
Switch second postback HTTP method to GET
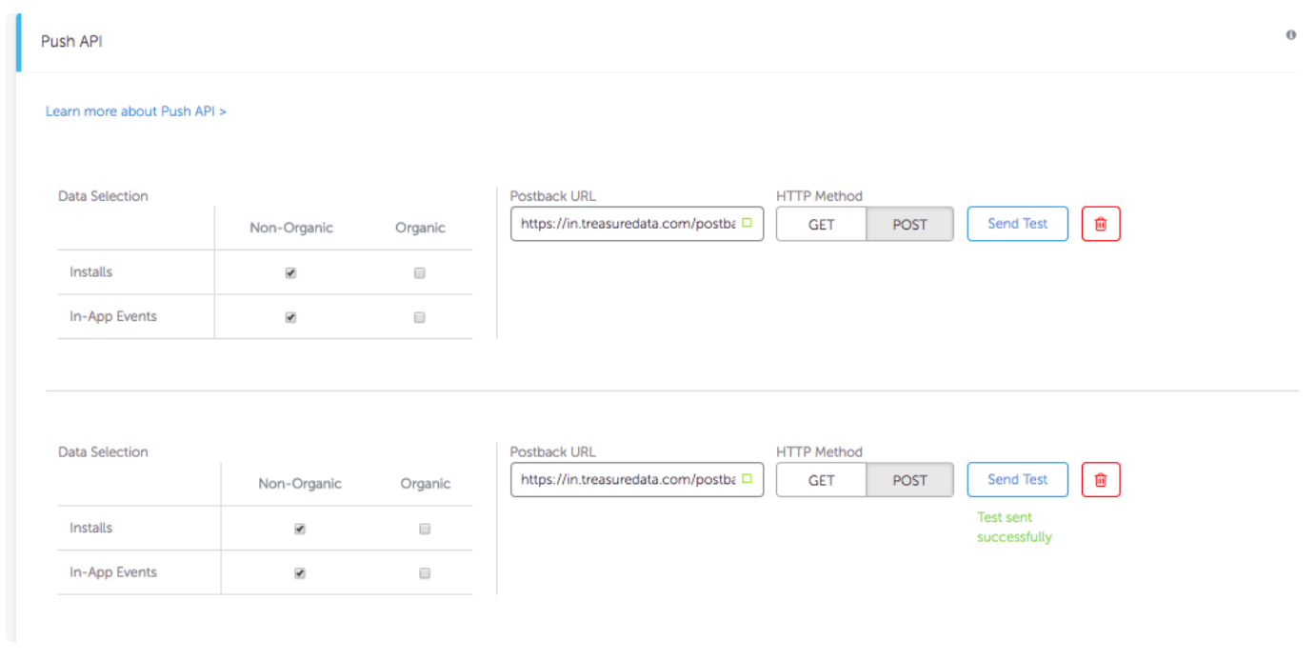point(821,481)
